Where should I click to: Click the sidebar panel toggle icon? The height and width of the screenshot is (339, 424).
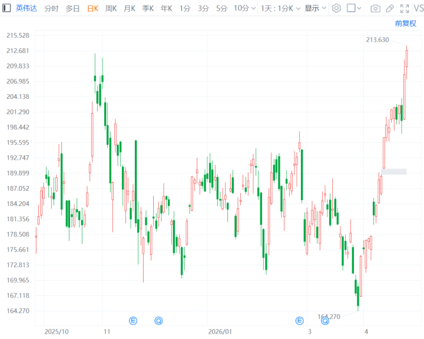coord(6,8)
